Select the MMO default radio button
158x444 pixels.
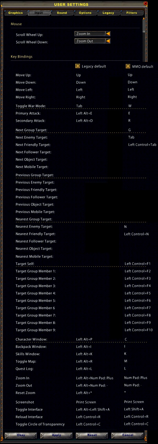pos(128,66)
